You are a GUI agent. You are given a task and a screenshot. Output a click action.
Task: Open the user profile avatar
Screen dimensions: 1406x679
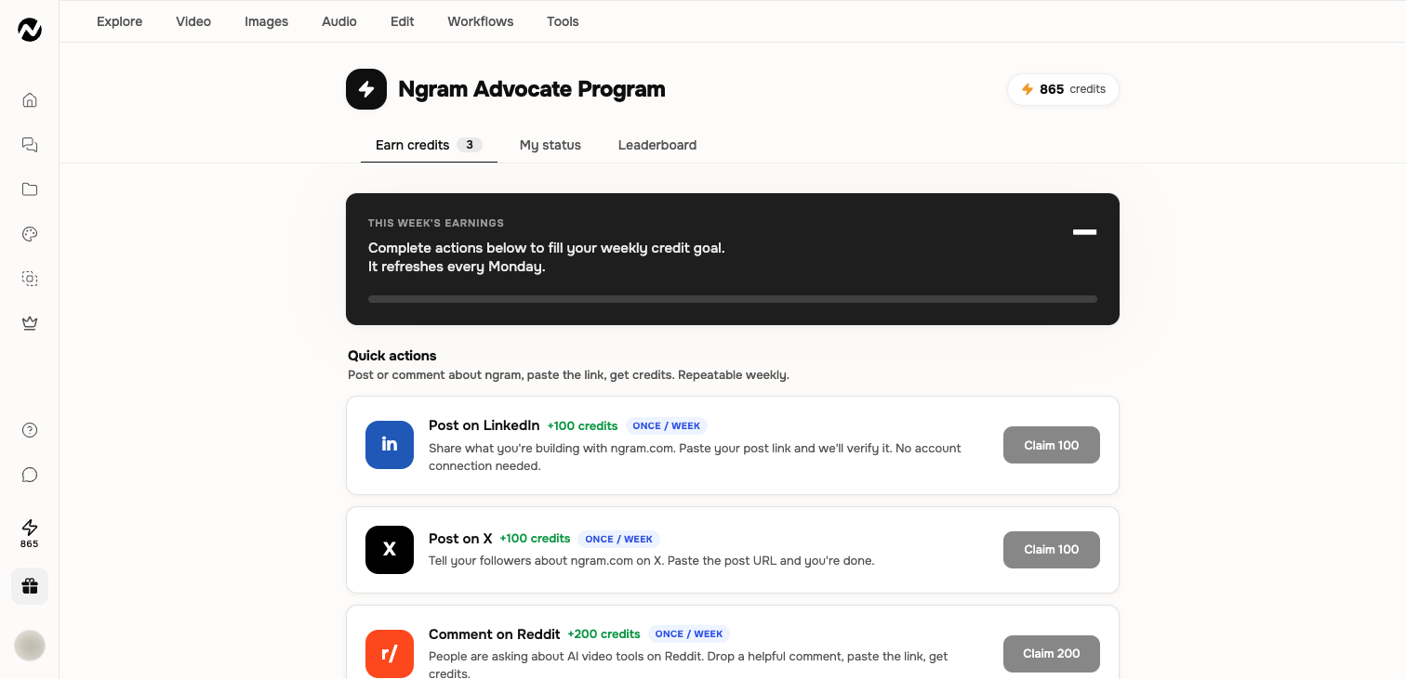click(30, 646)
